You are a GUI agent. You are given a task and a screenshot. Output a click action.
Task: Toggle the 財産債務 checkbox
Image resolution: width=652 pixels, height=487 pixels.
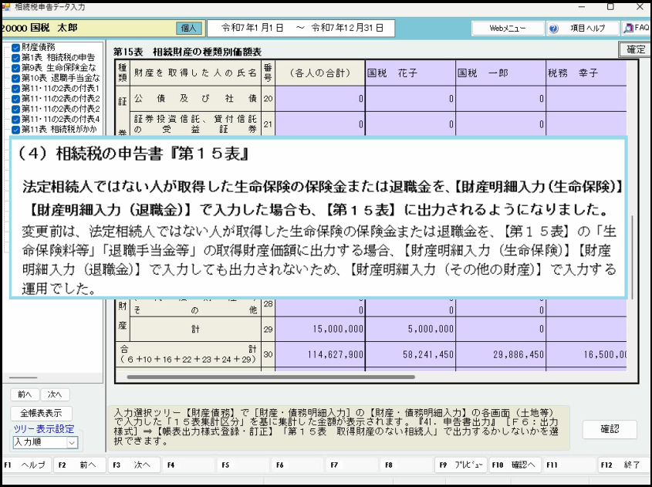[x=15, y=47]
